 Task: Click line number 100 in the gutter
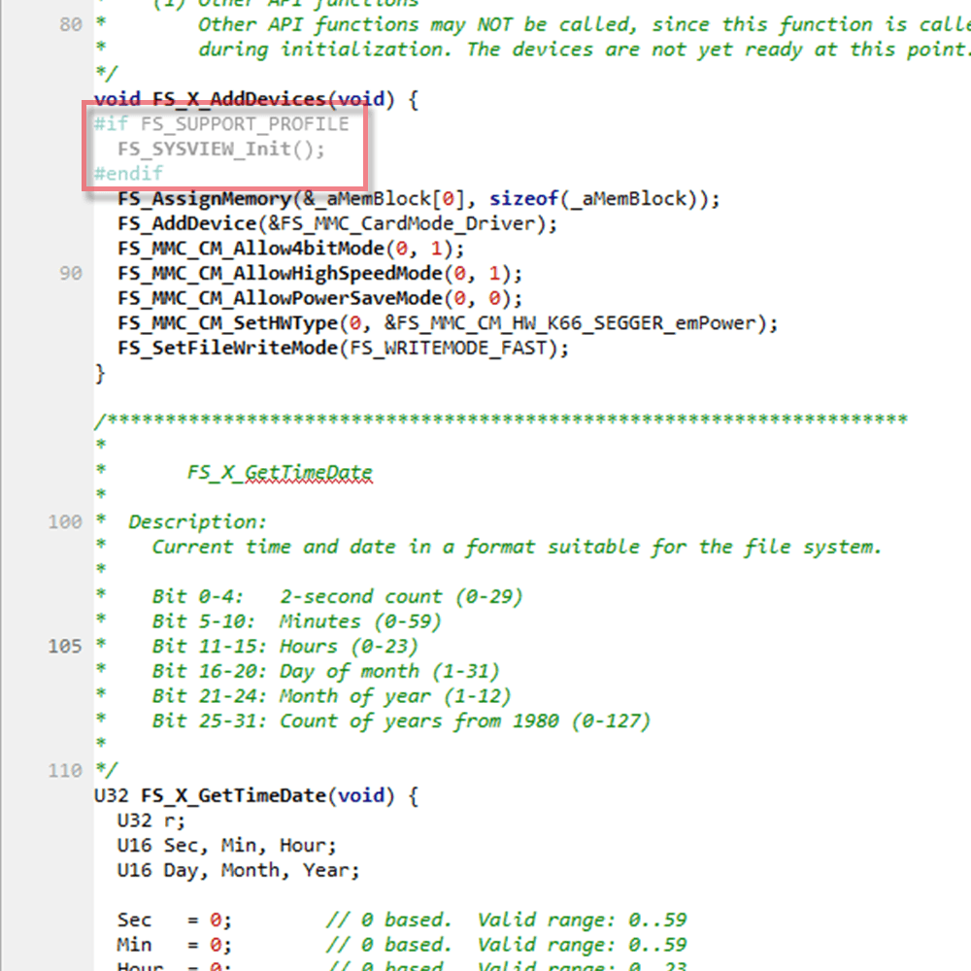pyautogui.click(x=65, y=522)
